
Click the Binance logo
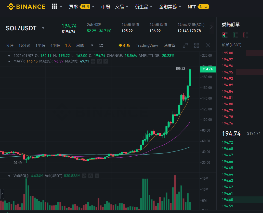point(26,7)
